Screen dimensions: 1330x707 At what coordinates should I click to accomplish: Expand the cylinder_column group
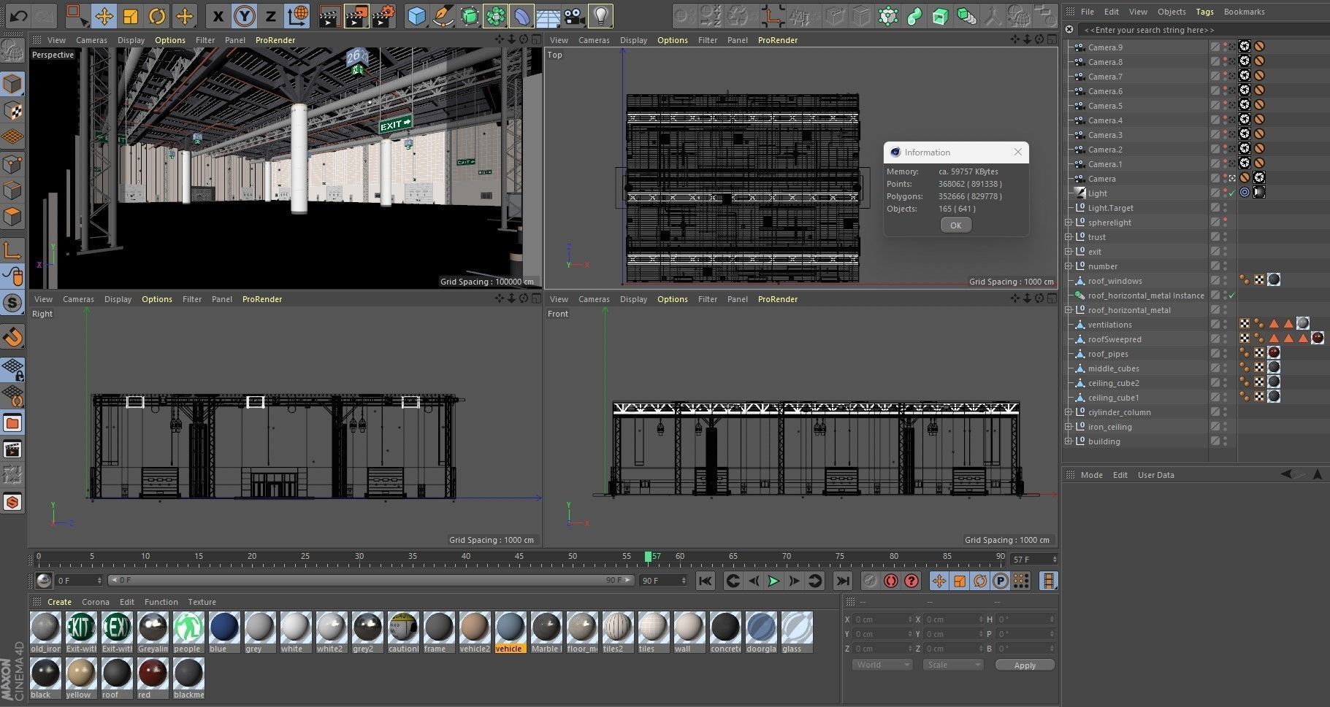click(x=1068, y=412)
